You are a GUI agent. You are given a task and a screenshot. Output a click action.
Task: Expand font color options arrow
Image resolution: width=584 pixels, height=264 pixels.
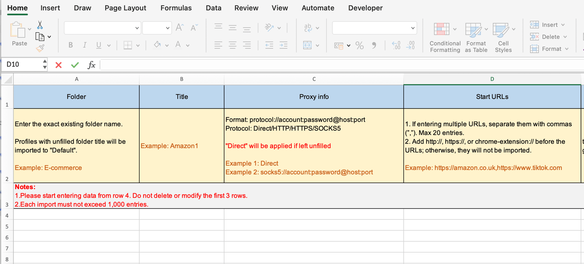point(188,46)
